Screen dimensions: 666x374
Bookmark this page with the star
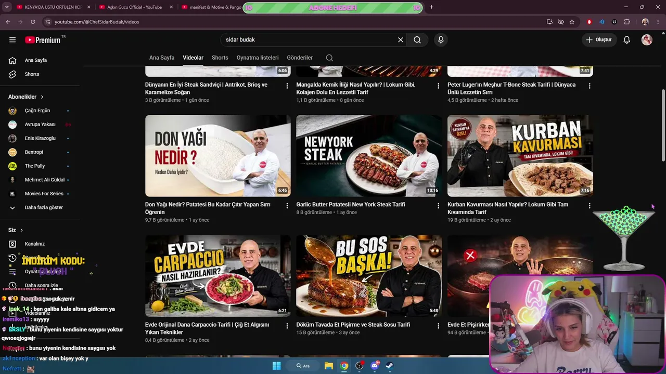pyautogui.click(x=572, y=22)
